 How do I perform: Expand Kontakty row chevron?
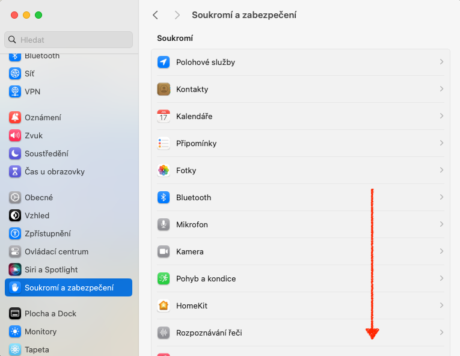pos(441,89)
